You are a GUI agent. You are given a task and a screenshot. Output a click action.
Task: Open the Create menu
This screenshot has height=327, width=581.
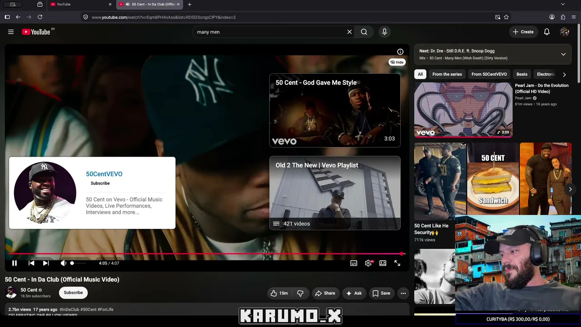click(x=523, y=32)
